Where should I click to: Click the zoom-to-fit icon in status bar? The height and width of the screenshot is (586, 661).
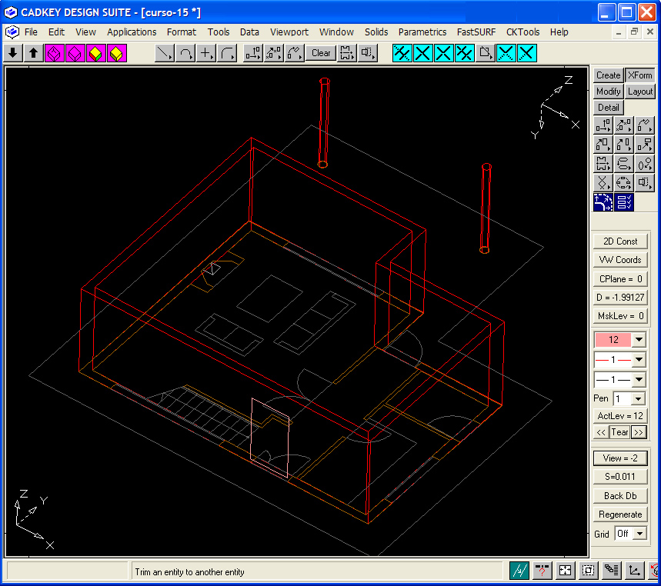pos(566,571)
